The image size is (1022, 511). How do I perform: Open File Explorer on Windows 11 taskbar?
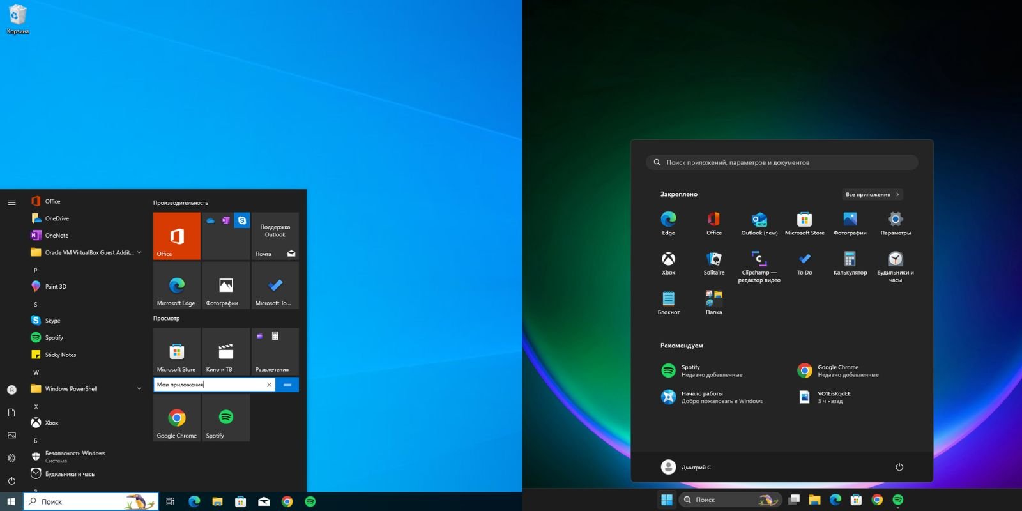pos(814,500)
